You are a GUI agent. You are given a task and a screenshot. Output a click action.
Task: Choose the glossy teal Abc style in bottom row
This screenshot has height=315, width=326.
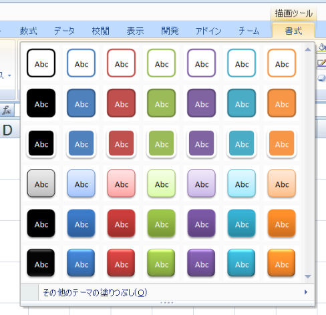[241, 263]
